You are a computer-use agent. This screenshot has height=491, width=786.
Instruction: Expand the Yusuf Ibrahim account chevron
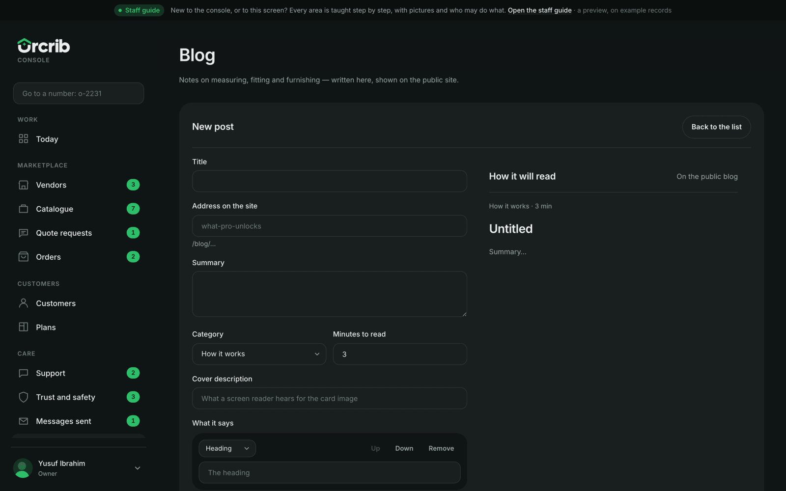point(138,468)
